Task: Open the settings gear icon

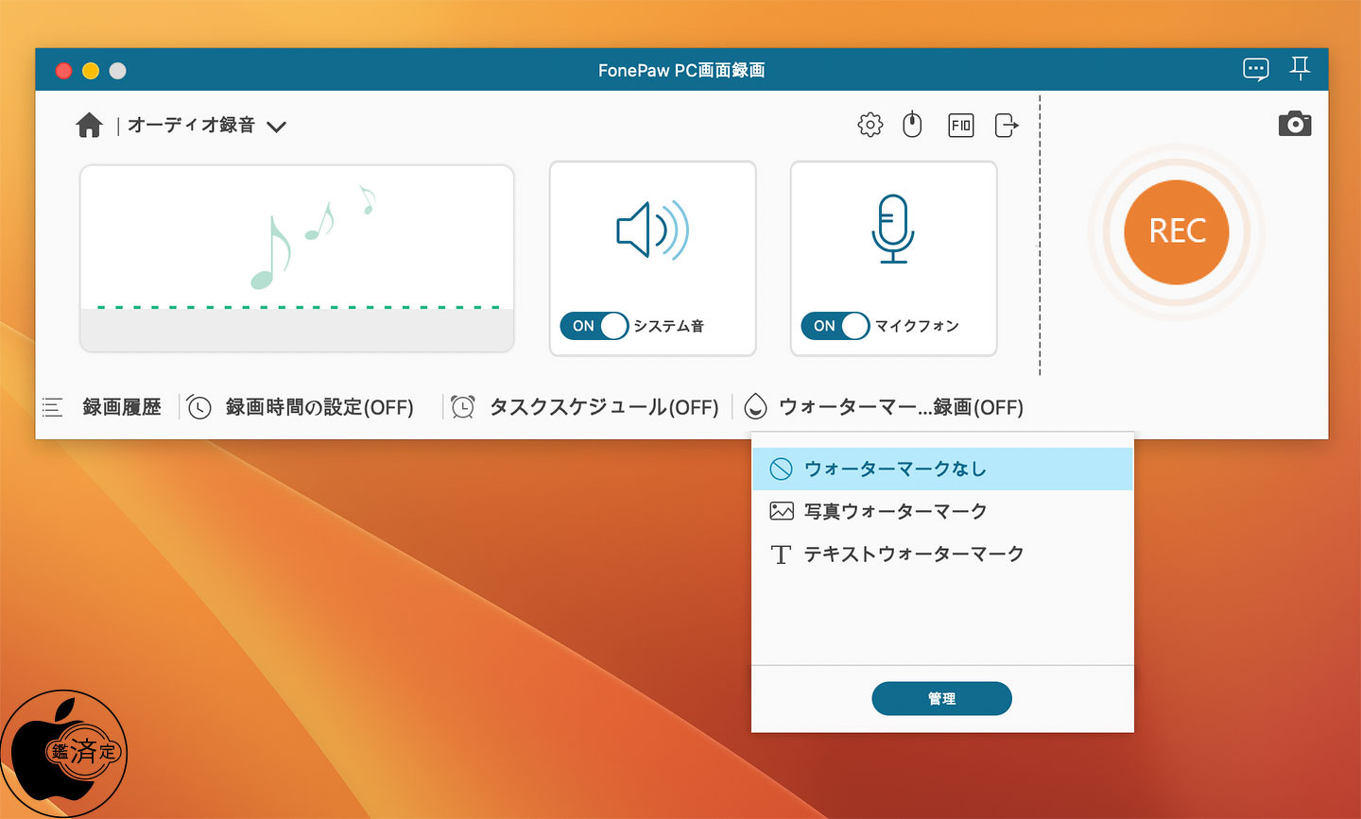Action: (870, 125)
